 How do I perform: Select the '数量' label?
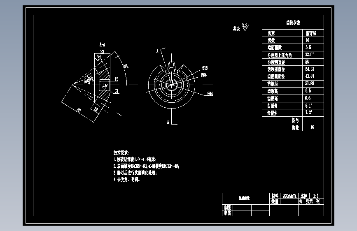pos(275,201)
